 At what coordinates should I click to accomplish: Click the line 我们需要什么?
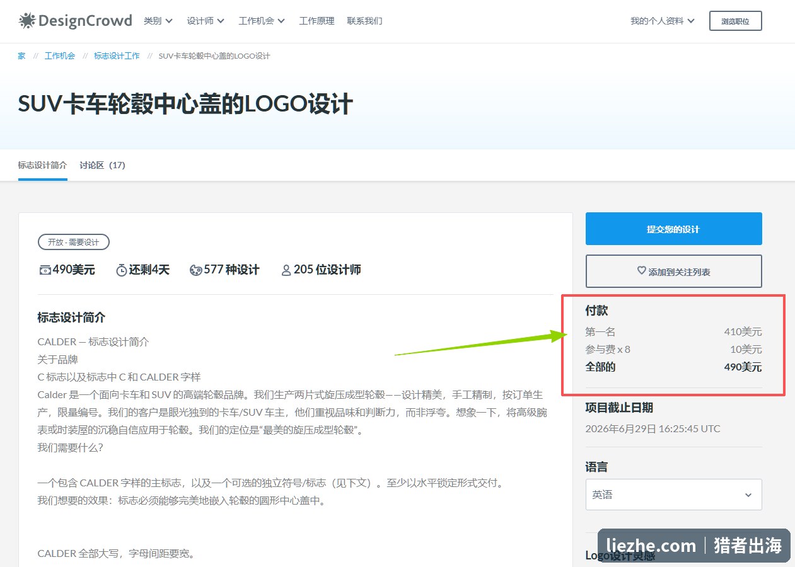(70, 447)
